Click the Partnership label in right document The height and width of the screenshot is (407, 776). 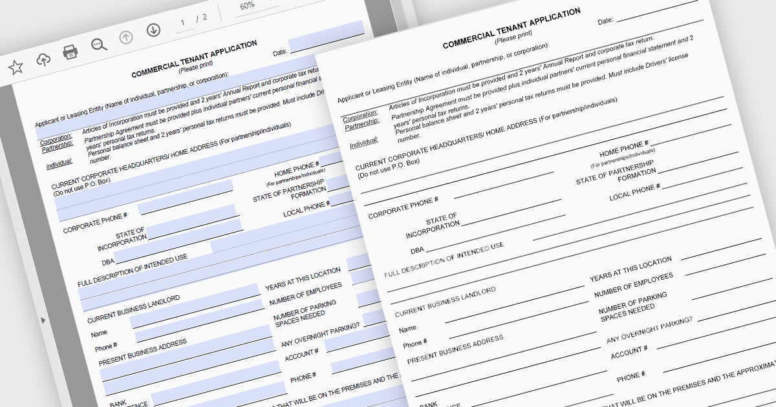362,125
